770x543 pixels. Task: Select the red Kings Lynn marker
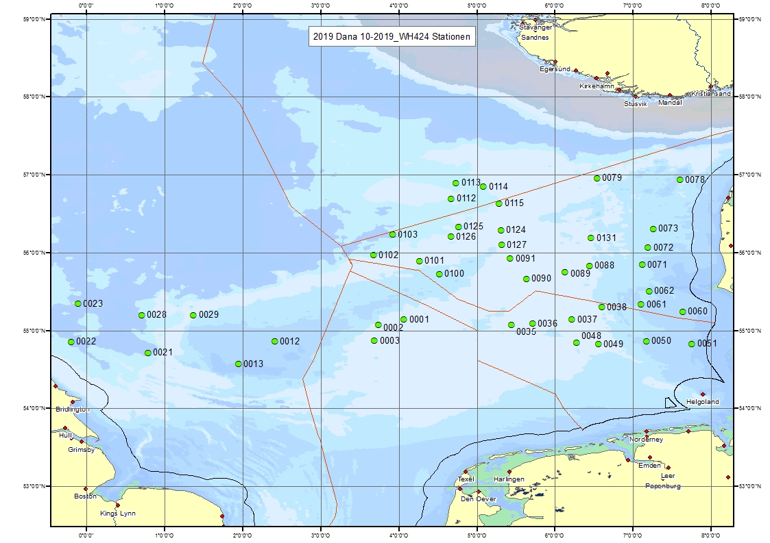pos(118,505)
